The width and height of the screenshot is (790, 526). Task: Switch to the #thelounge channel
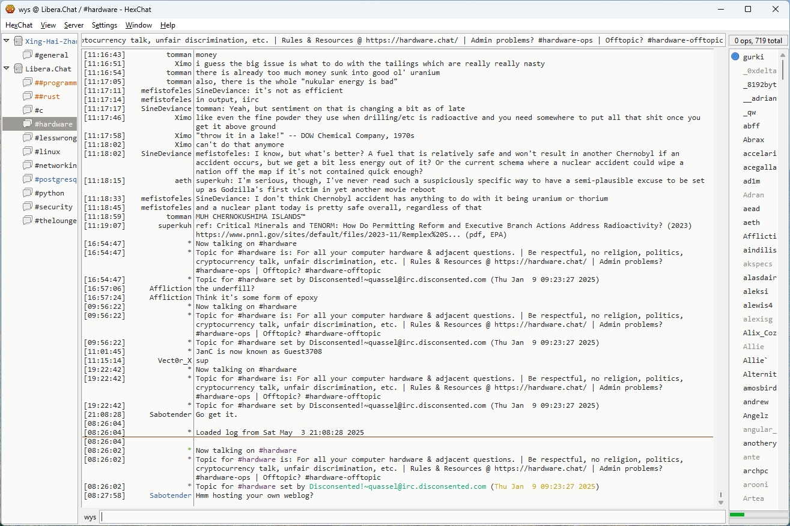tap(55, 220)
